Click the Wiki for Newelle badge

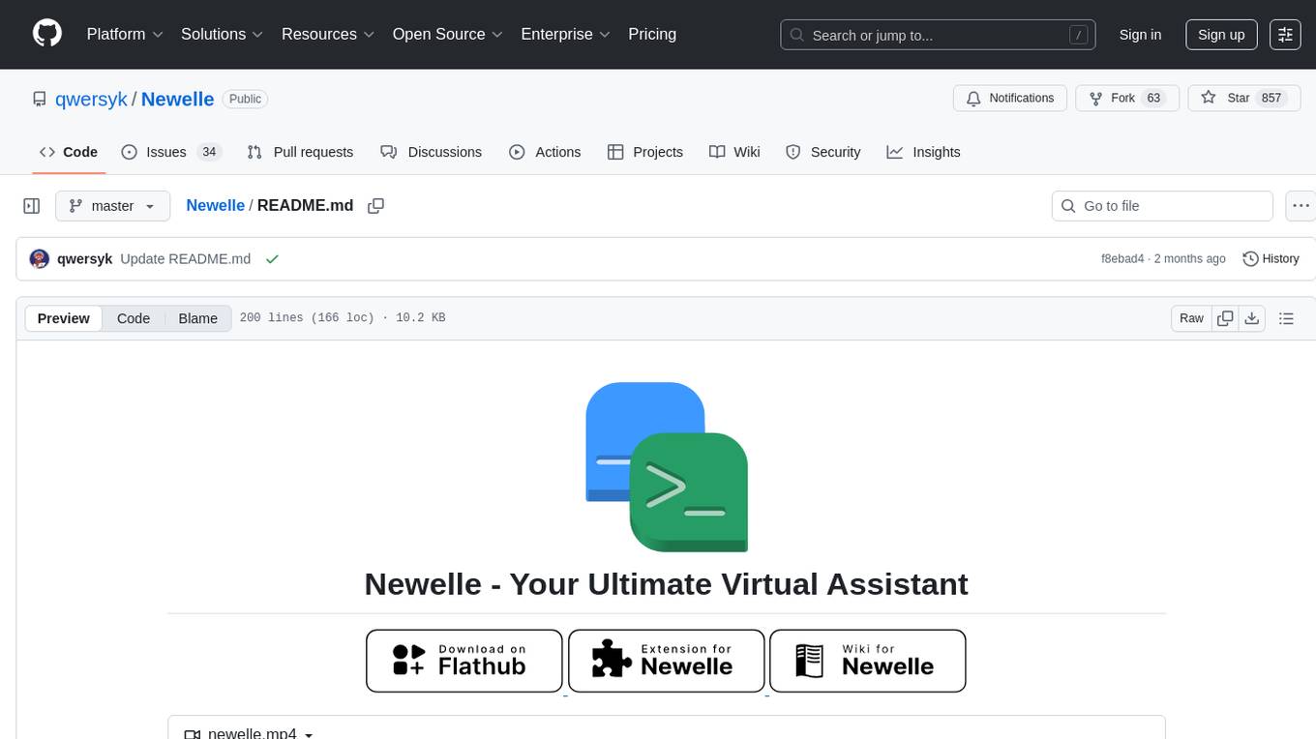click(868, 661)
